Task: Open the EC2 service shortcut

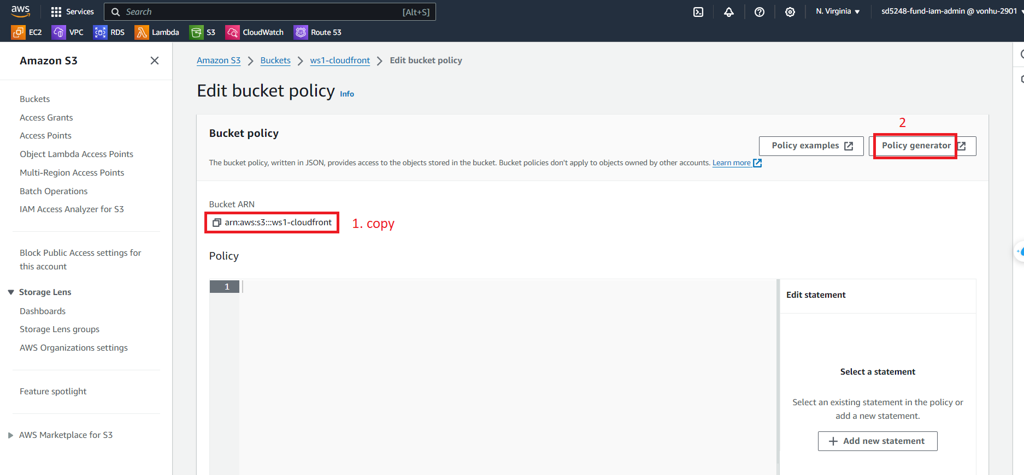Action: coord(27,32)
